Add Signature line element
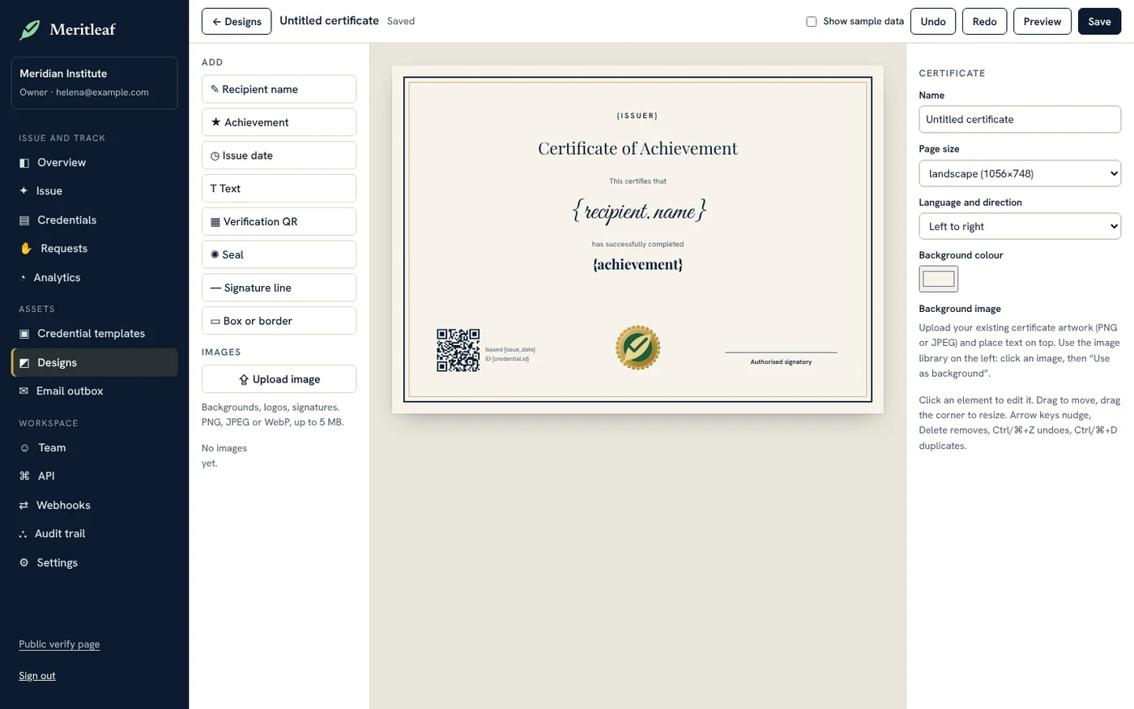This screenshot has height=709, width=1134. click(279, 288)
